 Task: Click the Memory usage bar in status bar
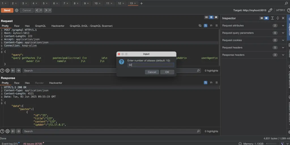click(x=271, y=144)
